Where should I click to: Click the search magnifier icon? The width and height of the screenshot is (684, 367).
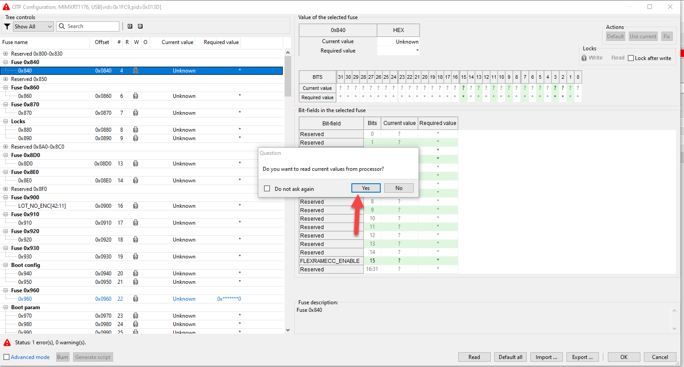[x=61, y=26]
